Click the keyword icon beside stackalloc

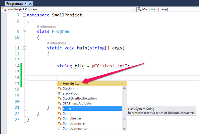tap(59, 94)
